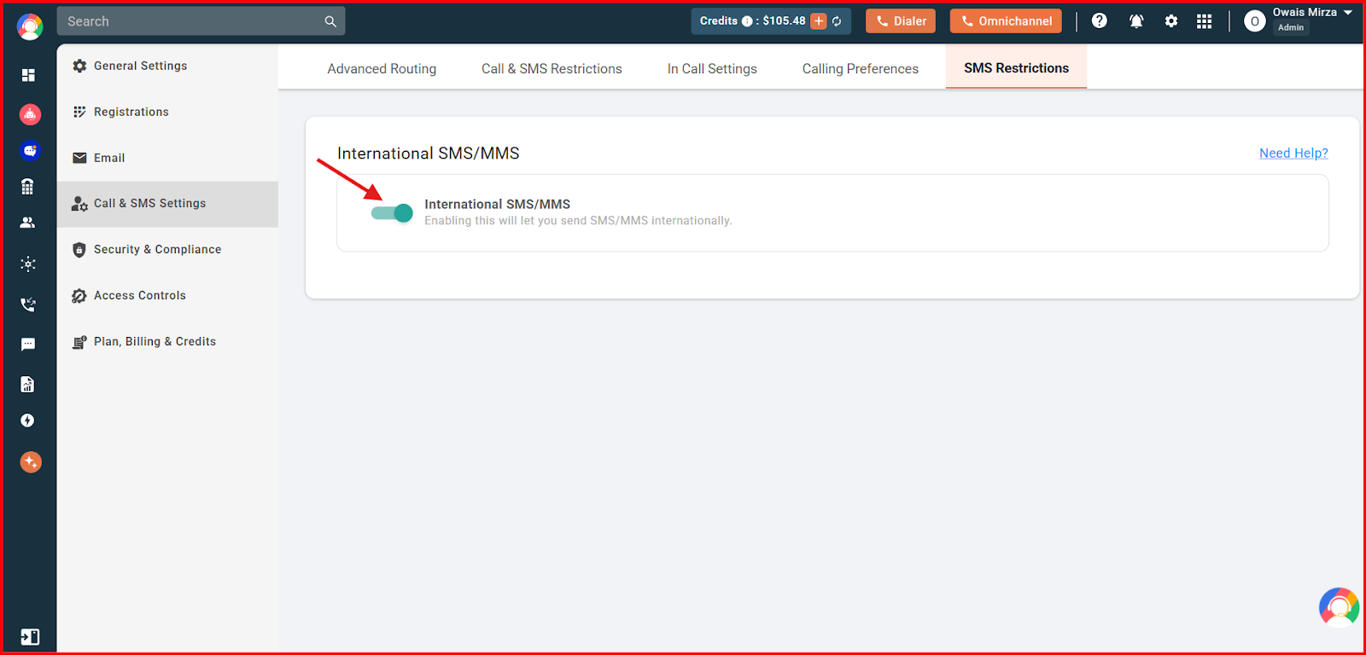
Task: Open the help question mark icon
Action: tap(1100, 20)
